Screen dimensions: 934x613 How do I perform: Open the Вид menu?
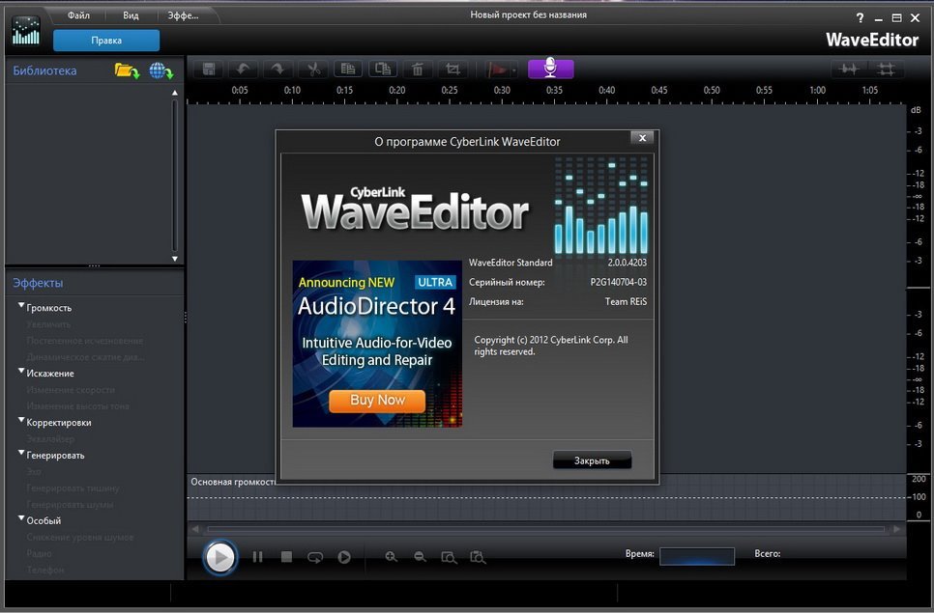[131, 15]
